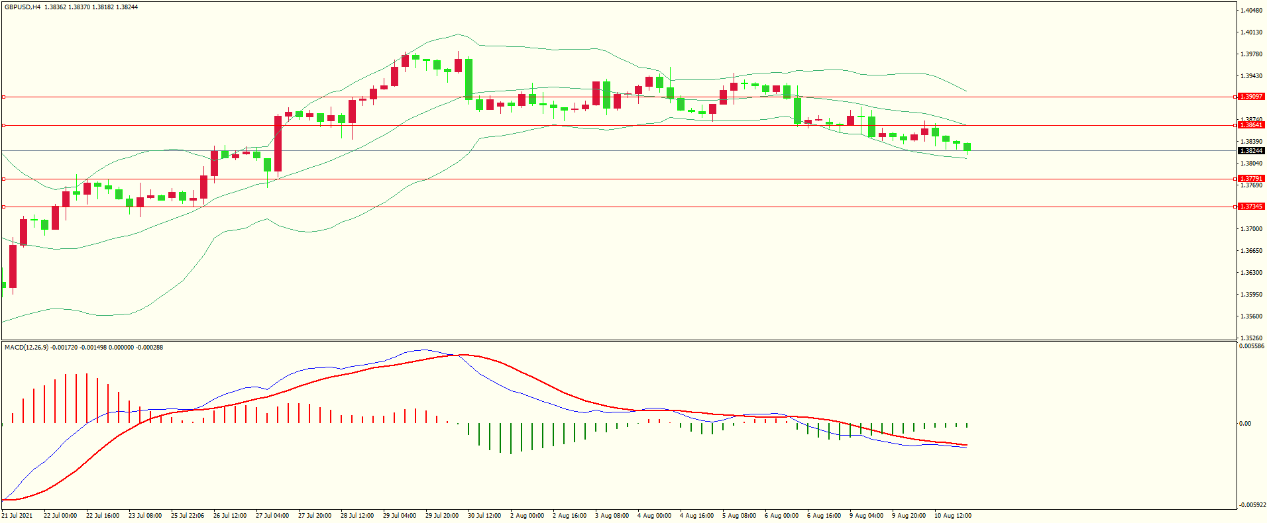
Task: Click the 4 Aug 16:00 time label
Action: point(696,516)
